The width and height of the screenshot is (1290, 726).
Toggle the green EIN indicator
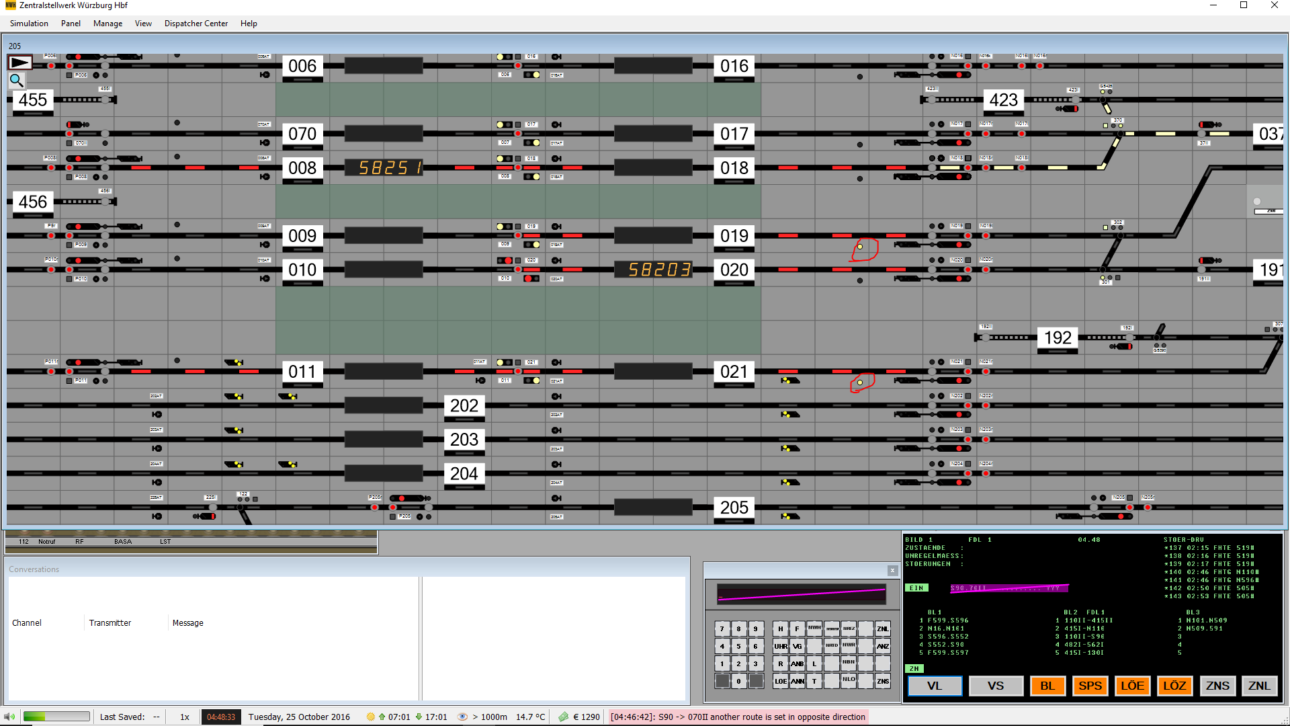[916, 588]
